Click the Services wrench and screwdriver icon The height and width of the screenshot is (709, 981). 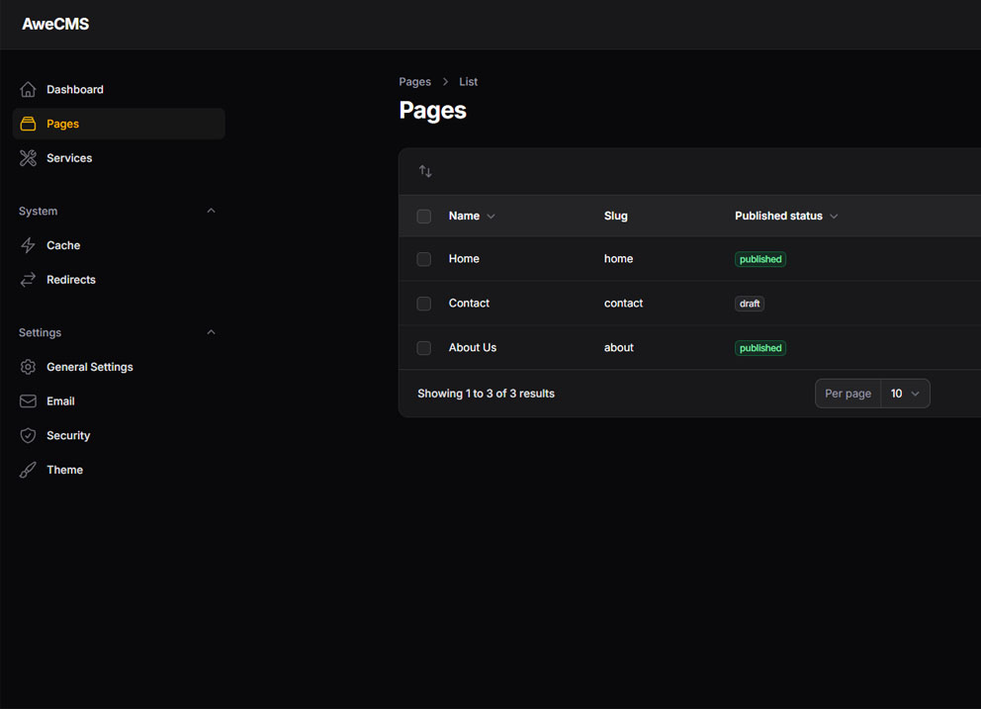point(28,158)
